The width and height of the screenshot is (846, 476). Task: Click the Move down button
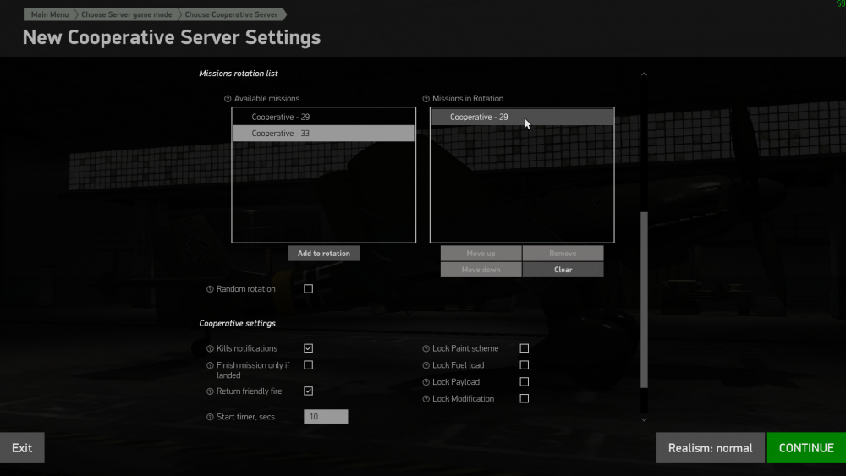(x=481, y=270)
